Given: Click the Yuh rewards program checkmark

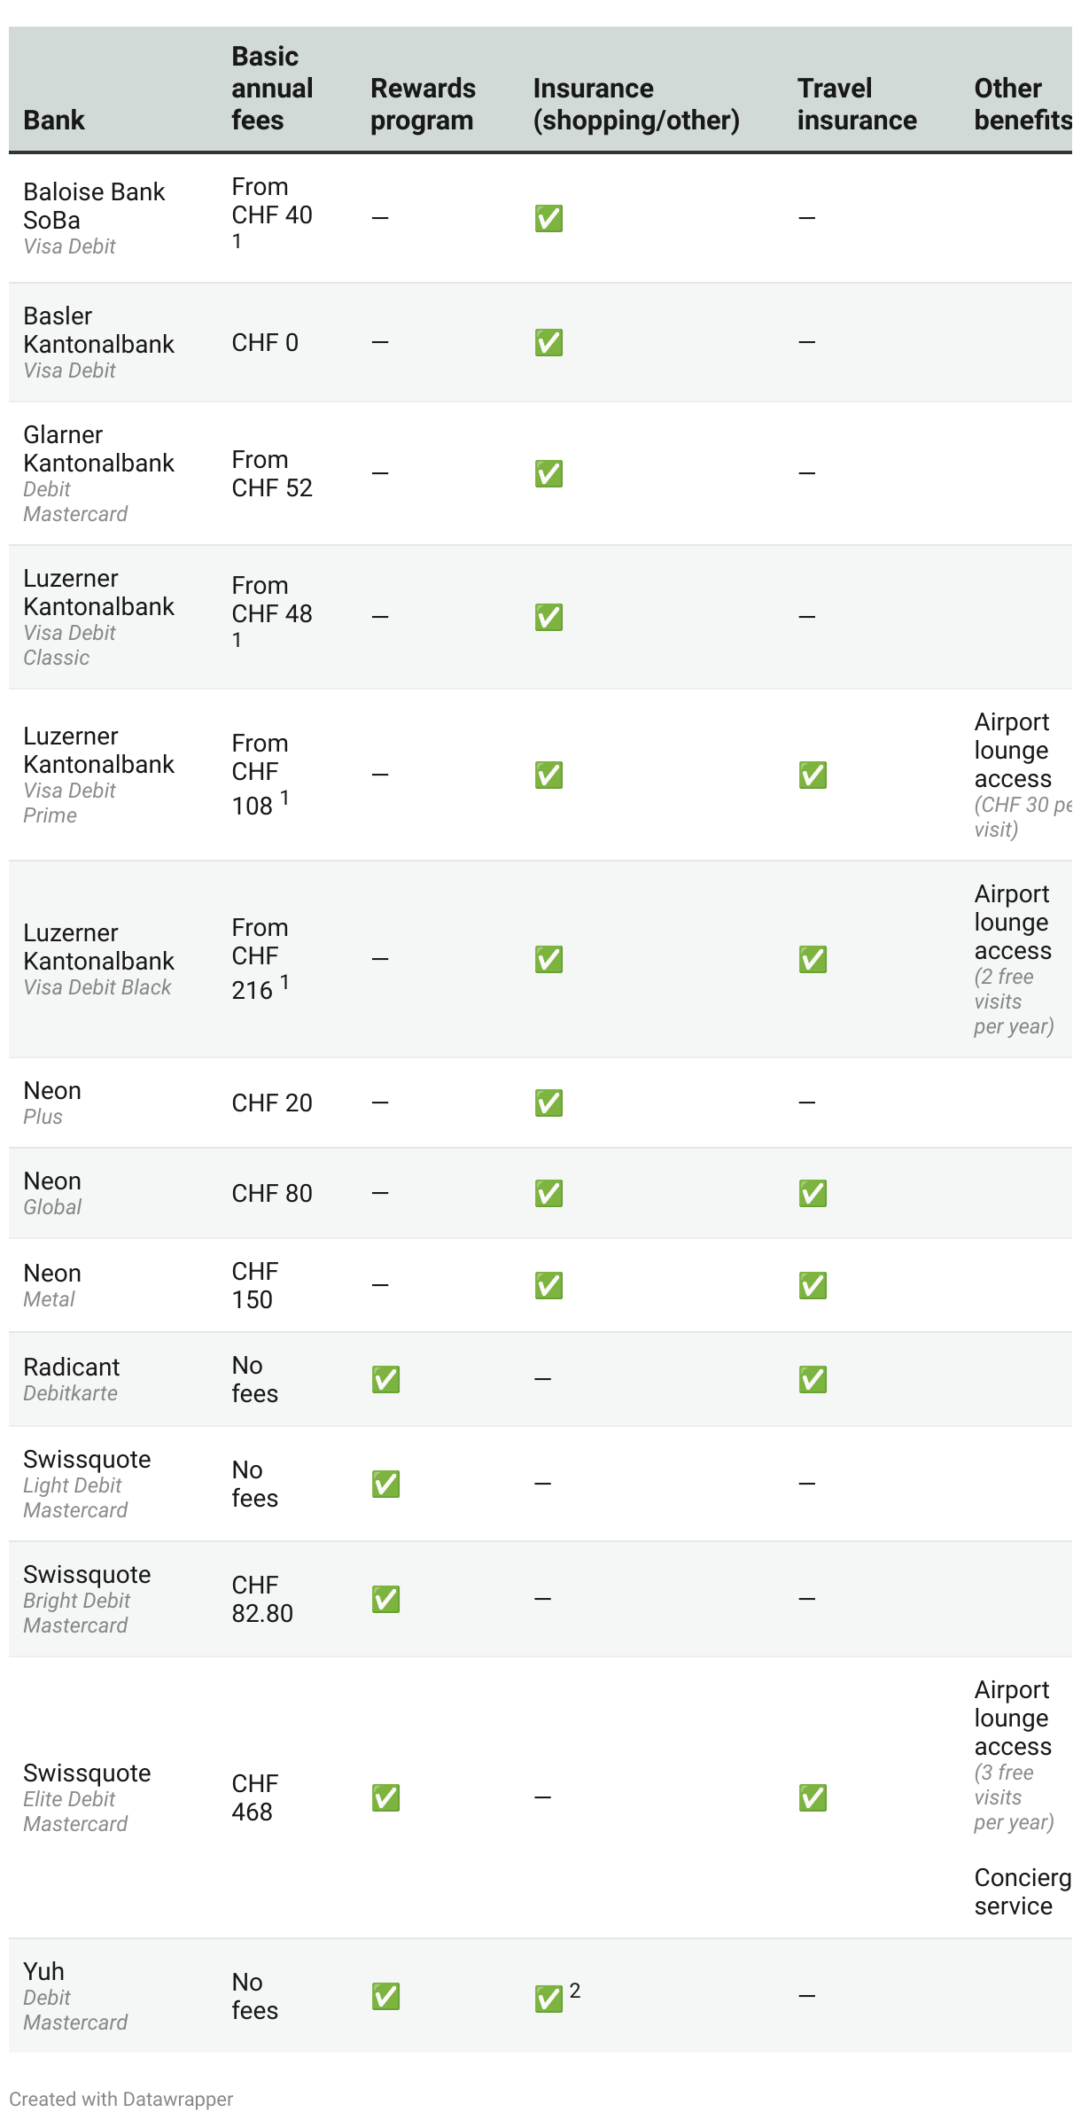Looking at the screenshot, I should pos(385,1996).
